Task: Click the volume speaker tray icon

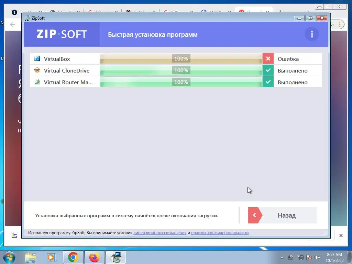Action: click(x=317, y=257)
